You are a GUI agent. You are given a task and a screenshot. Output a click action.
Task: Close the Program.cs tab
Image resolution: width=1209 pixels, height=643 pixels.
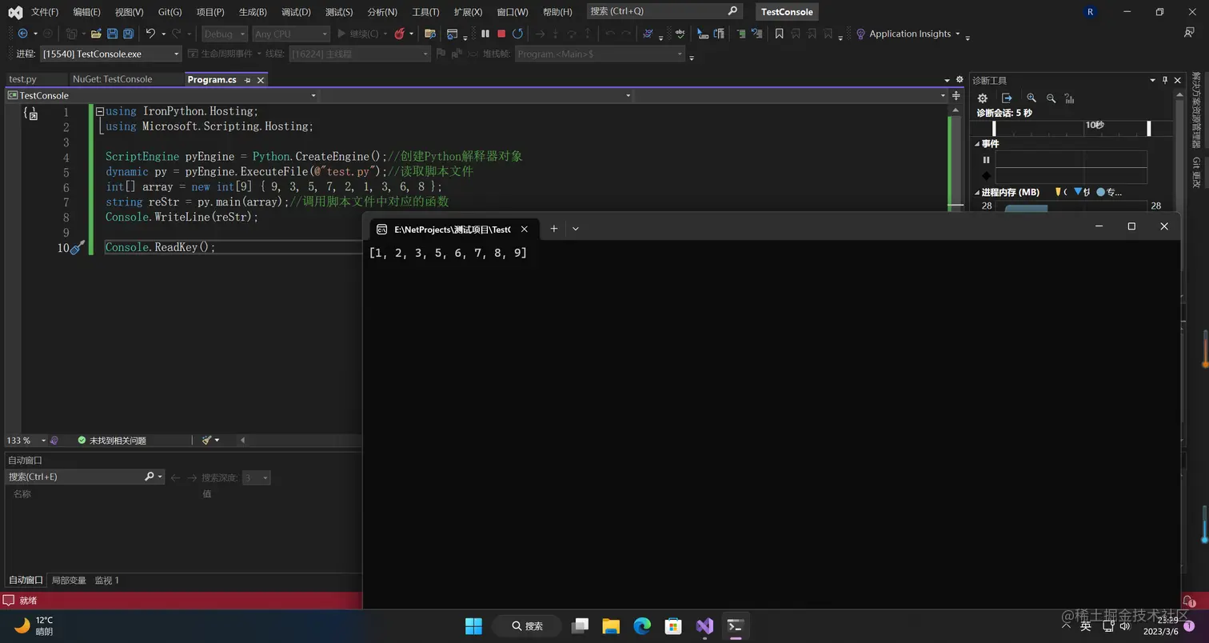click(x=261, y=80)
